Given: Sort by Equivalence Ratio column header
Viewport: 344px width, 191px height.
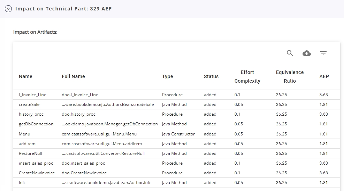Looking at the screenshot, I should click(x=290, y=76).
